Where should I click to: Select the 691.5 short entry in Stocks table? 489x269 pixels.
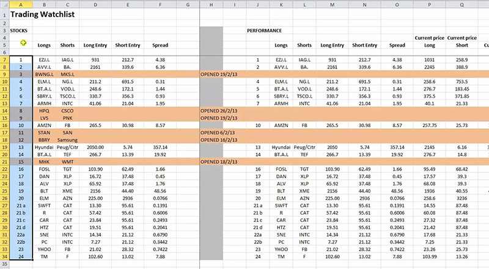[128, 82]
